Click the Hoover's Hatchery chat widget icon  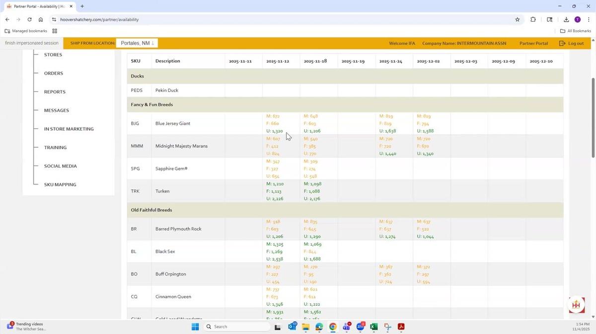(x=576, y=305)
